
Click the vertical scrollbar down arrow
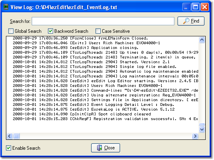click(202, 129)
